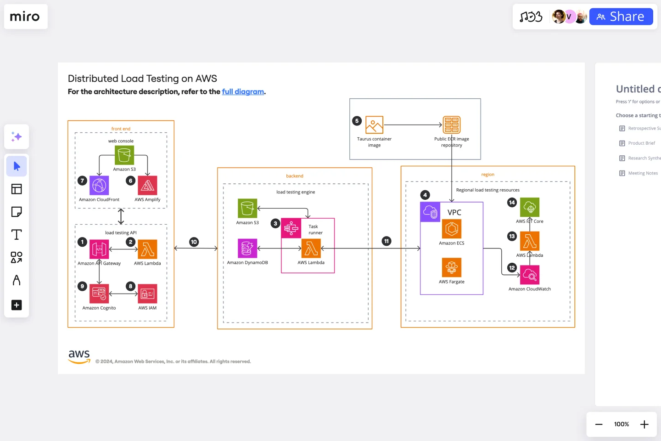Image resolution: width=661 pixels, height=441 pixels.
Task: Select the AWS IAM icon
Action: tap(147, 294)
